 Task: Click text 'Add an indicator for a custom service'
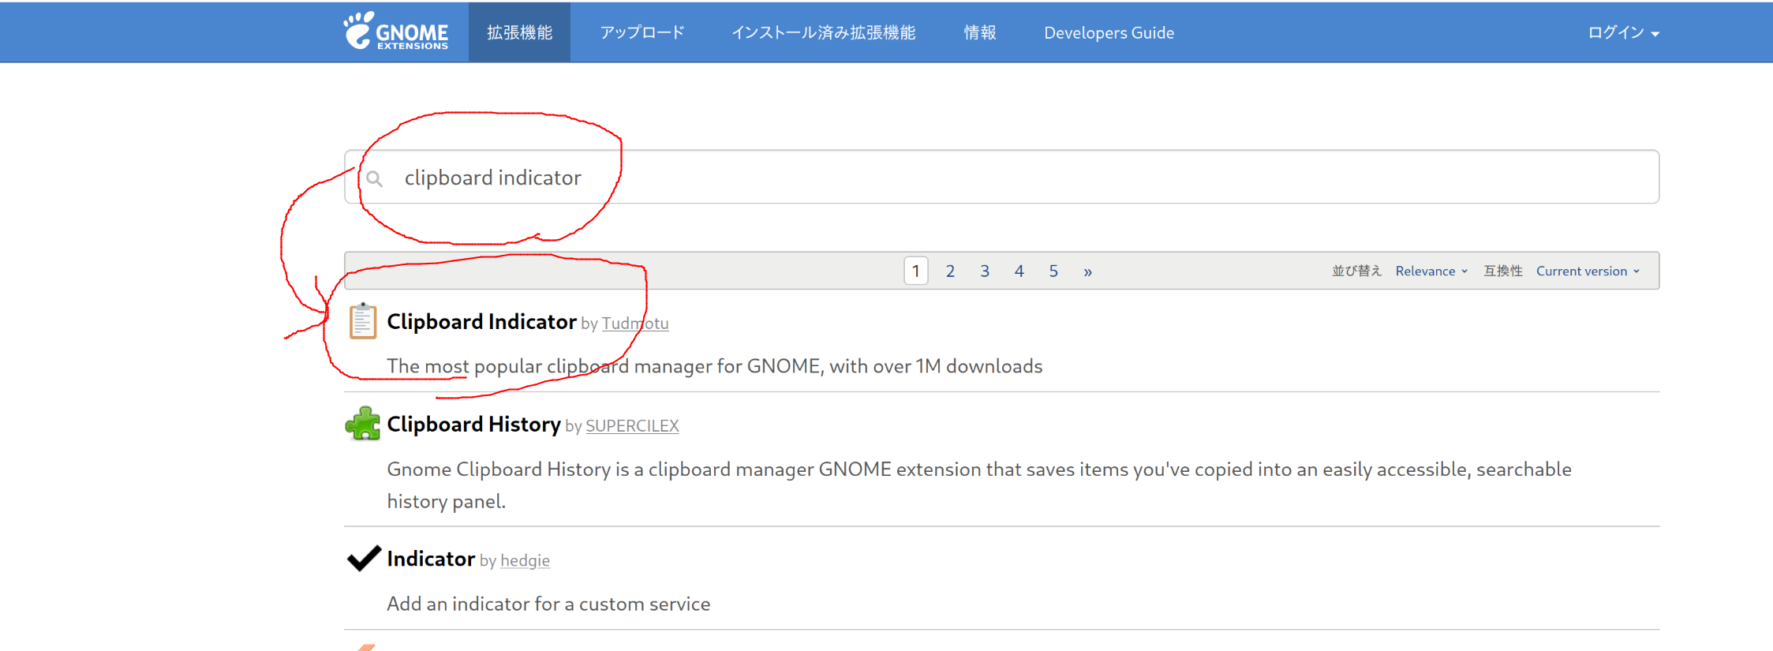click(548, 604)
